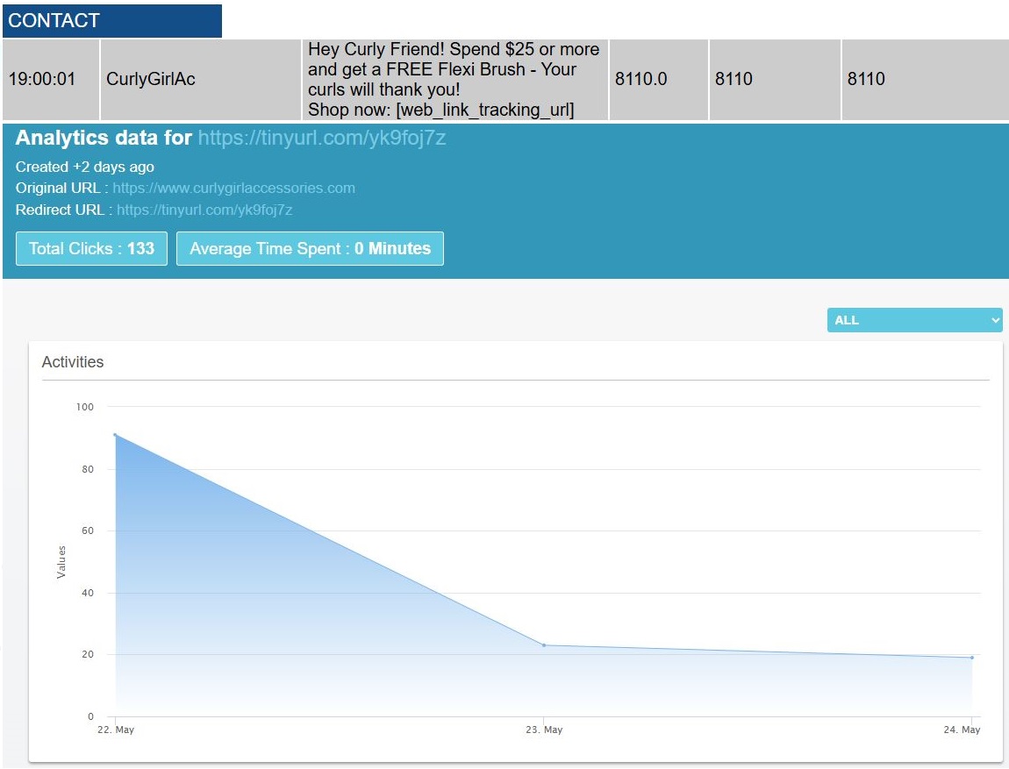Image resolution: width=1009 pixels, height=769 pixels.
Task: Click the Activities chart title
Action: tap(73, 362)
